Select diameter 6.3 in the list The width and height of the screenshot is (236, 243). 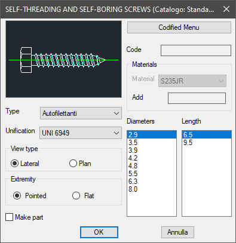pos(152,182)
